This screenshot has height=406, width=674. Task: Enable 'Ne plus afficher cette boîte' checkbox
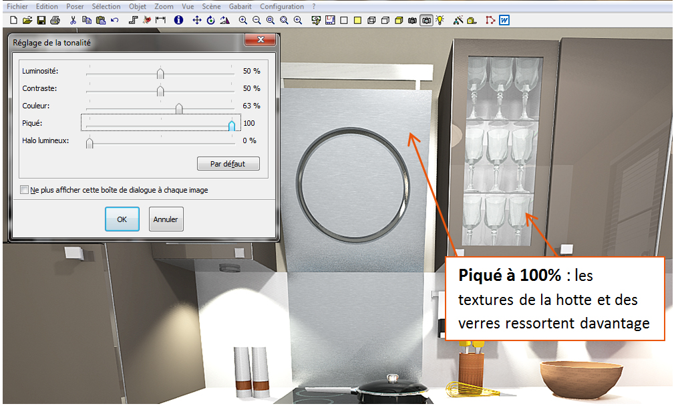(25, 190)
